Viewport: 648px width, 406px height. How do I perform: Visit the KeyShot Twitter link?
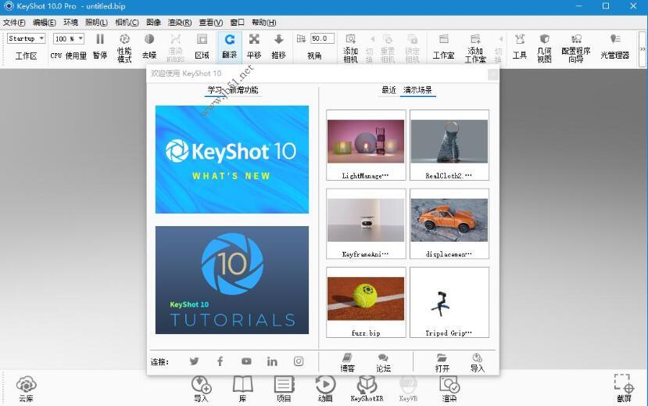(194, 361)
